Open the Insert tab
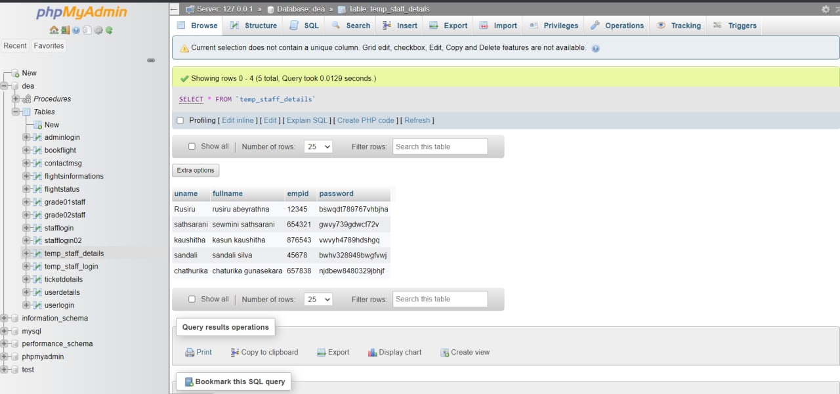 tap(401, 26)
